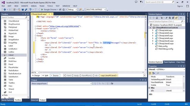Click the Find in Files toolbar icon
Image resolution: width=190 pixels, height=106 pixels.
(80, 9)
